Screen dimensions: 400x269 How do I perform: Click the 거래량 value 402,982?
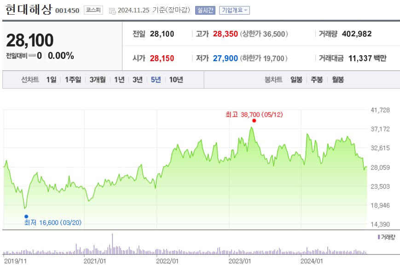(357, 34)
